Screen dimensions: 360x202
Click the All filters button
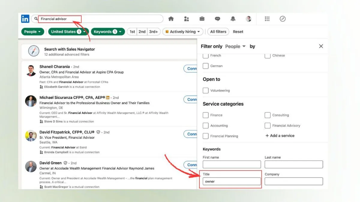coord(218,32)
